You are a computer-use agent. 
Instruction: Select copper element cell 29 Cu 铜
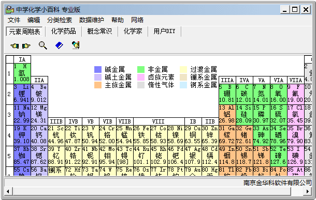pos(193,135)
